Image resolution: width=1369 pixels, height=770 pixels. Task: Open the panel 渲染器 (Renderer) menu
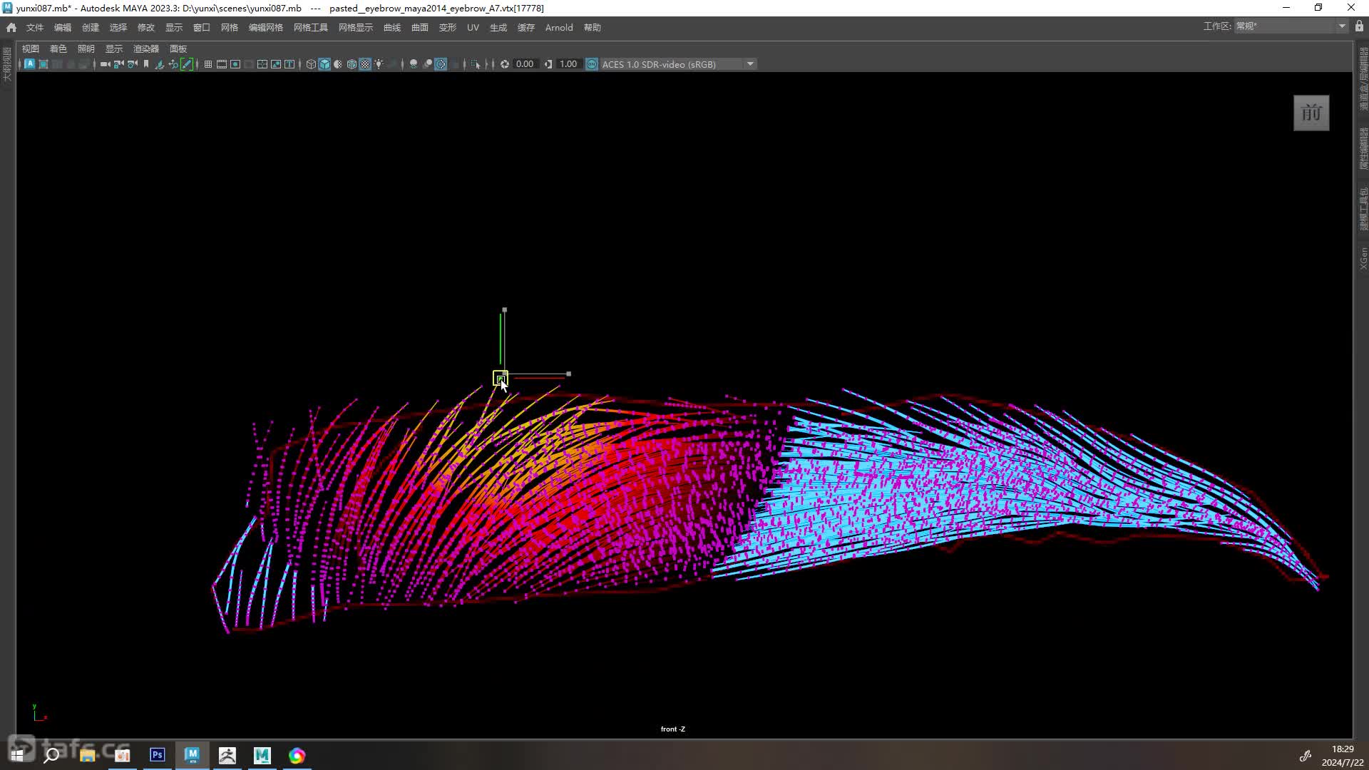[x=146, y=48]
